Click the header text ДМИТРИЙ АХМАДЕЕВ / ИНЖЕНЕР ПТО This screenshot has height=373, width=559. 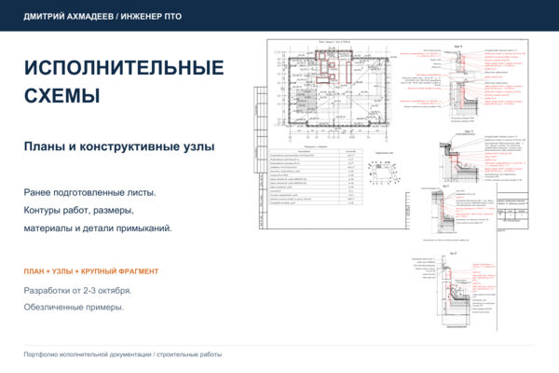102,17
